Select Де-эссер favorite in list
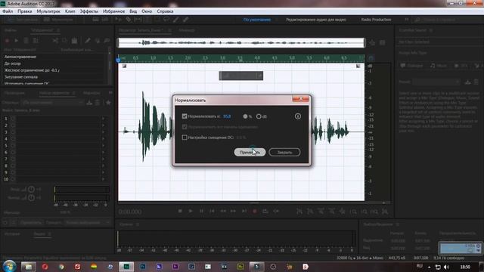This screenshot has height=272, width=484. pyautogui.click(x=13, y=63)
